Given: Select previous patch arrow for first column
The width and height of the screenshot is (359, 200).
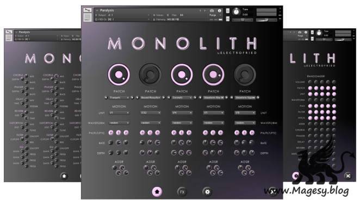Looking at the screenshot, I should tap(106, 98).
